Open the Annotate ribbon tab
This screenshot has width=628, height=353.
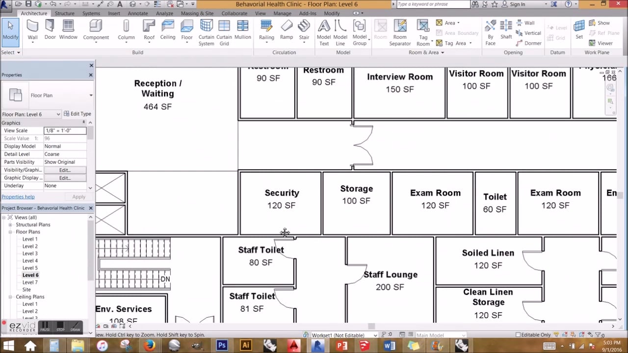coord(138,13)
